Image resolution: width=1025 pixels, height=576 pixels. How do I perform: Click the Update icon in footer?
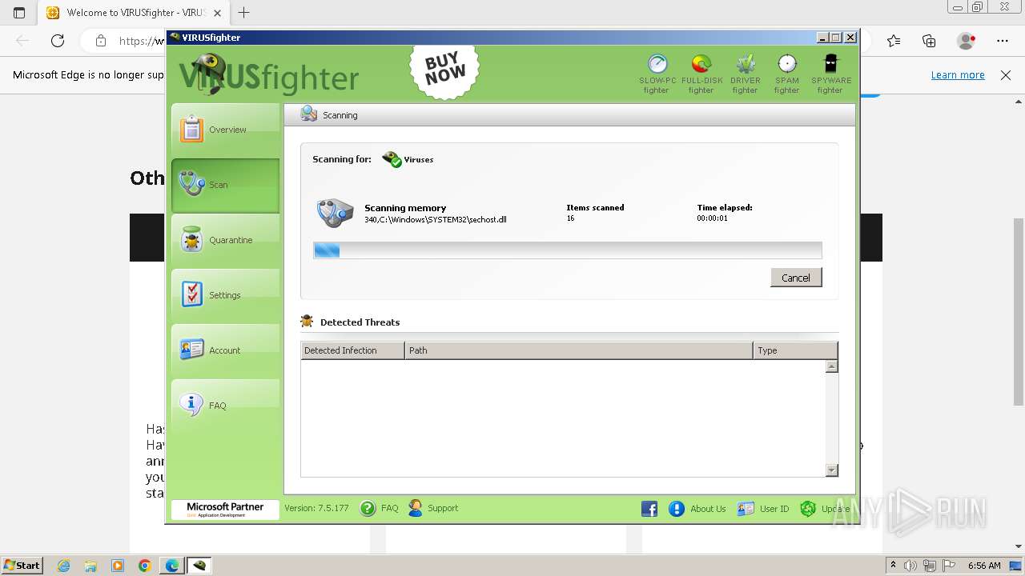(x=808, y=509)
